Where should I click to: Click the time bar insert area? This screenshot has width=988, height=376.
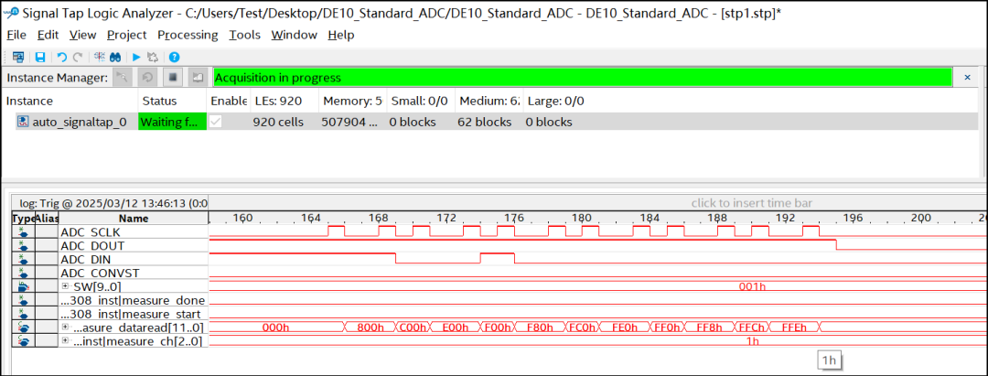click(752, 203)
